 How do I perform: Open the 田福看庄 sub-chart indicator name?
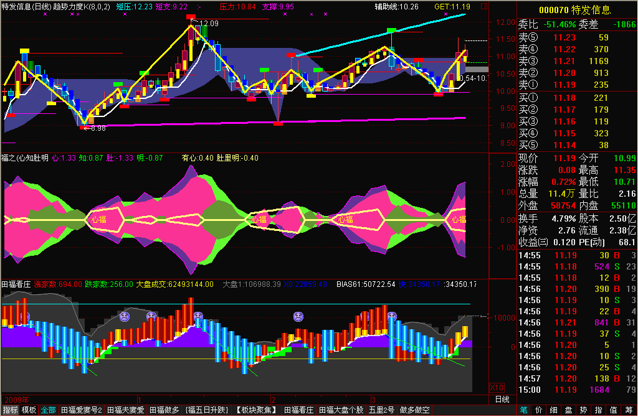click(17, 284)
